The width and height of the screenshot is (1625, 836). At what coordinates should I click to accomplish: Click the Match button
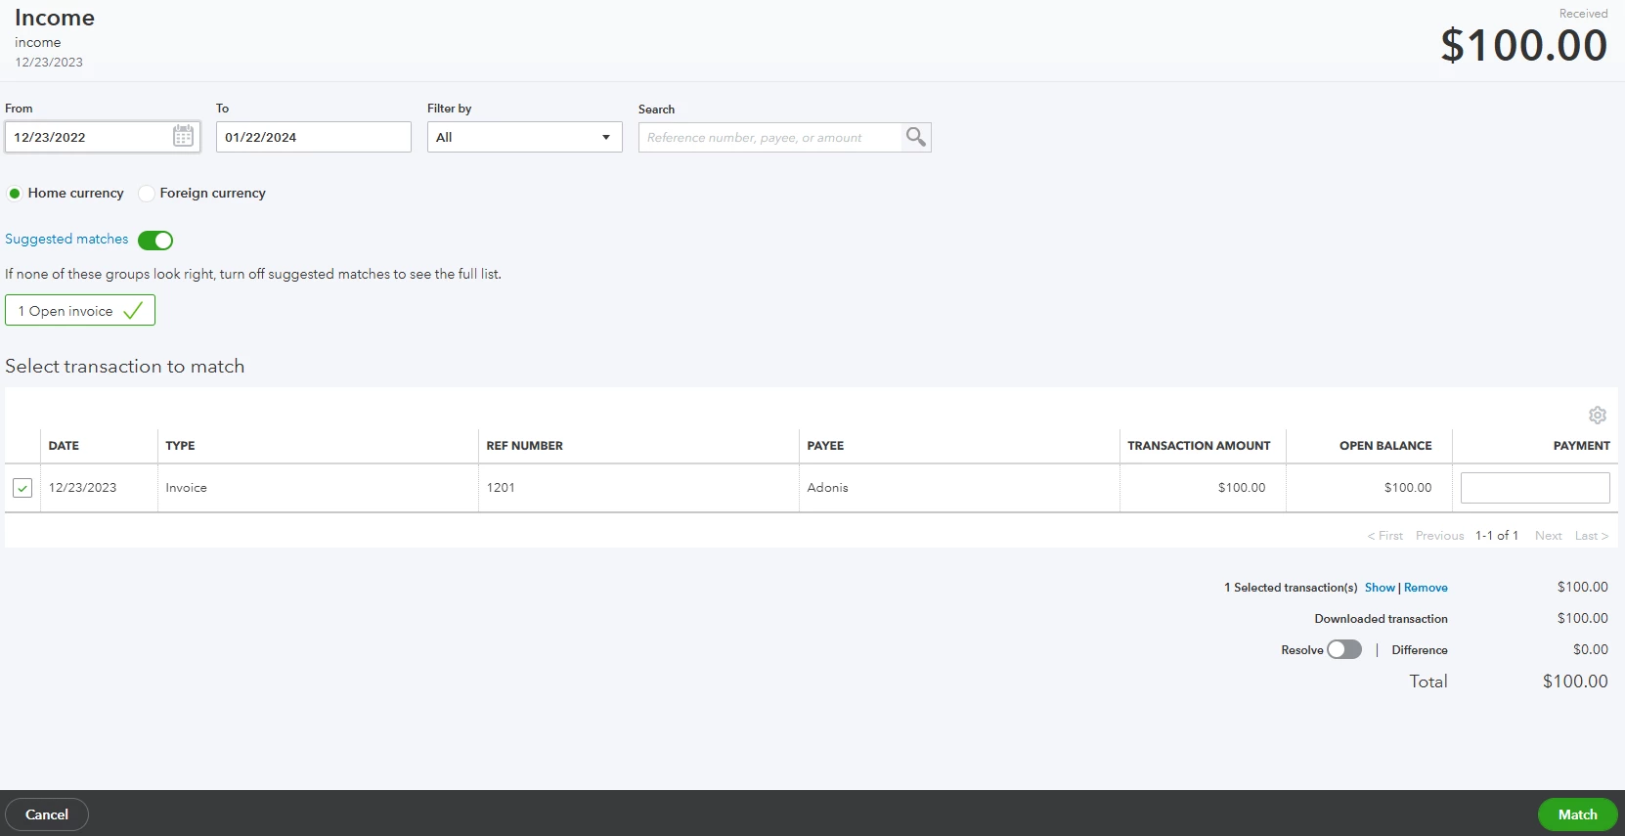1577,814
